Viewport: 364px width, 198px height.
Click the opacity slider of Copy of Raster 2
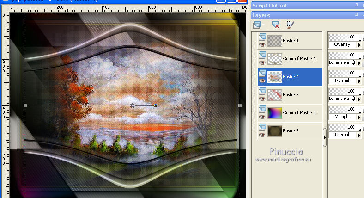click(345, 109)
